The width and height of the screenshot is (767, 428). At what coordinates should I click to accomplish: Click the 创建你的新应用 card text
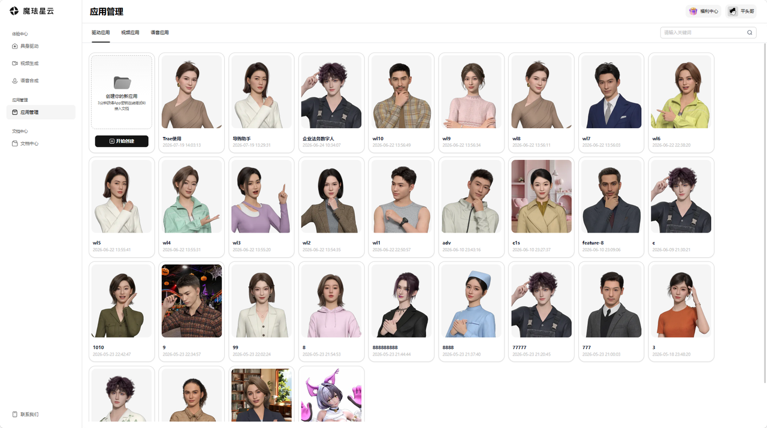pyautogui.click(x=122, y=96)
